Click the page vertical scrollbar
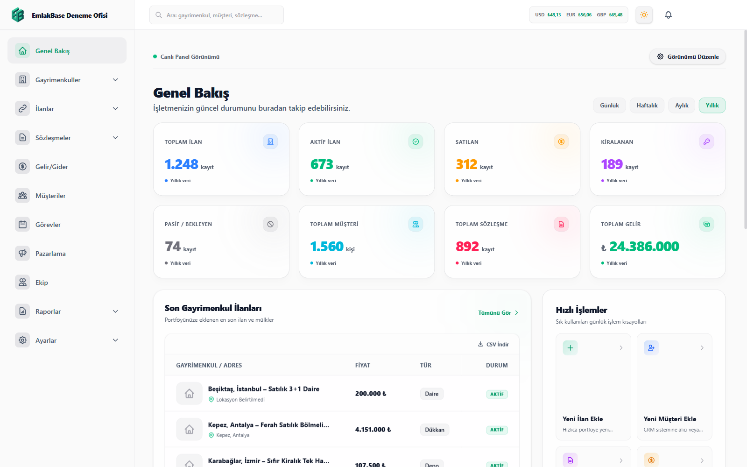The width and height of the screenshot is (747, 467). [745, 129]
